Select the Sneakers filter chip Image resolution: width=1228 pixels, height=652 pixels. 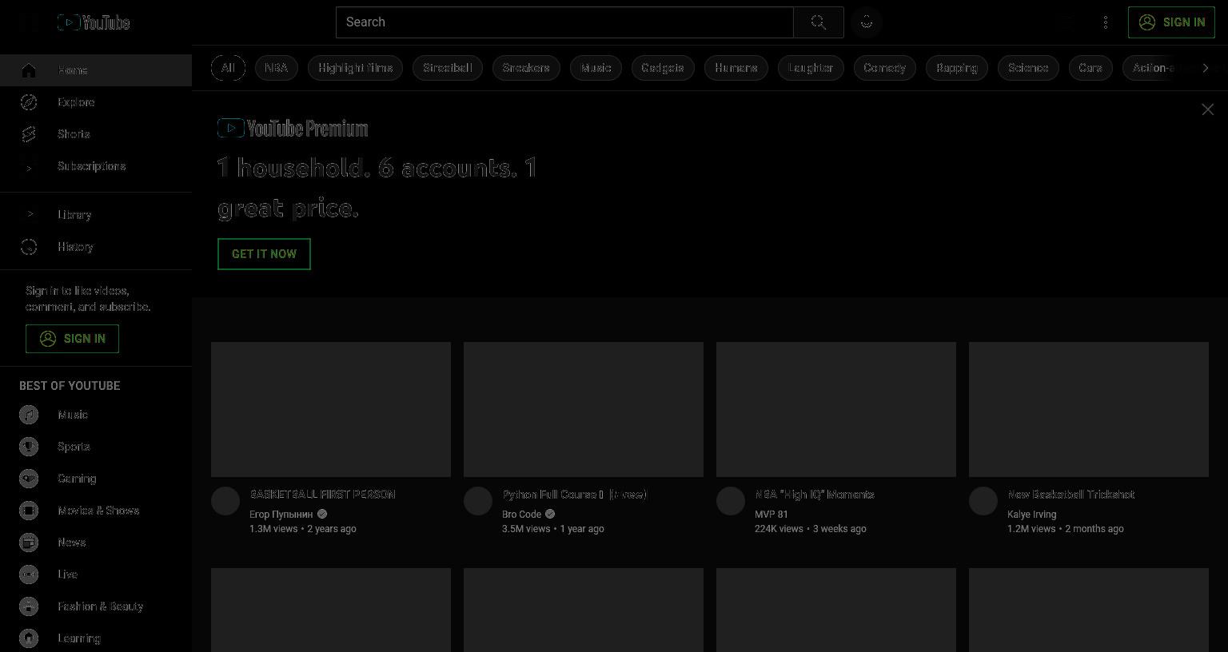tap(526, 68)
